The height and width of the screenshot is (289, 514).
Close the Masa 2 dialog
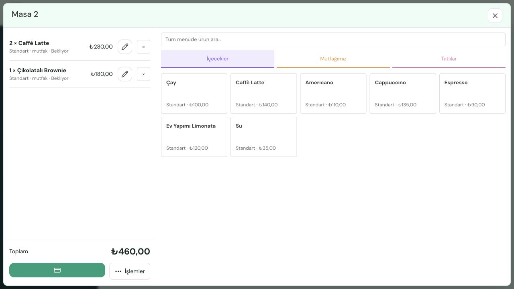click(495, 16)
